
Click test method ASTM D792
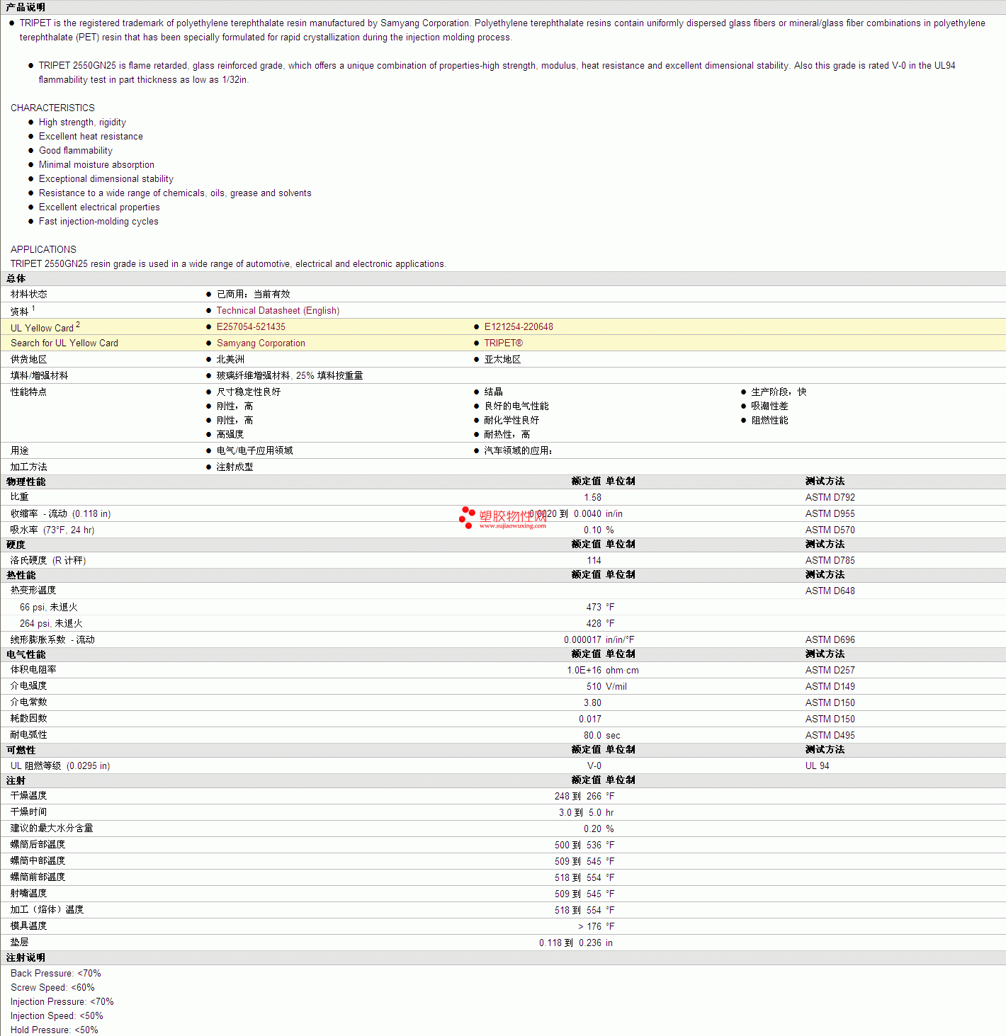click(830, 498)
